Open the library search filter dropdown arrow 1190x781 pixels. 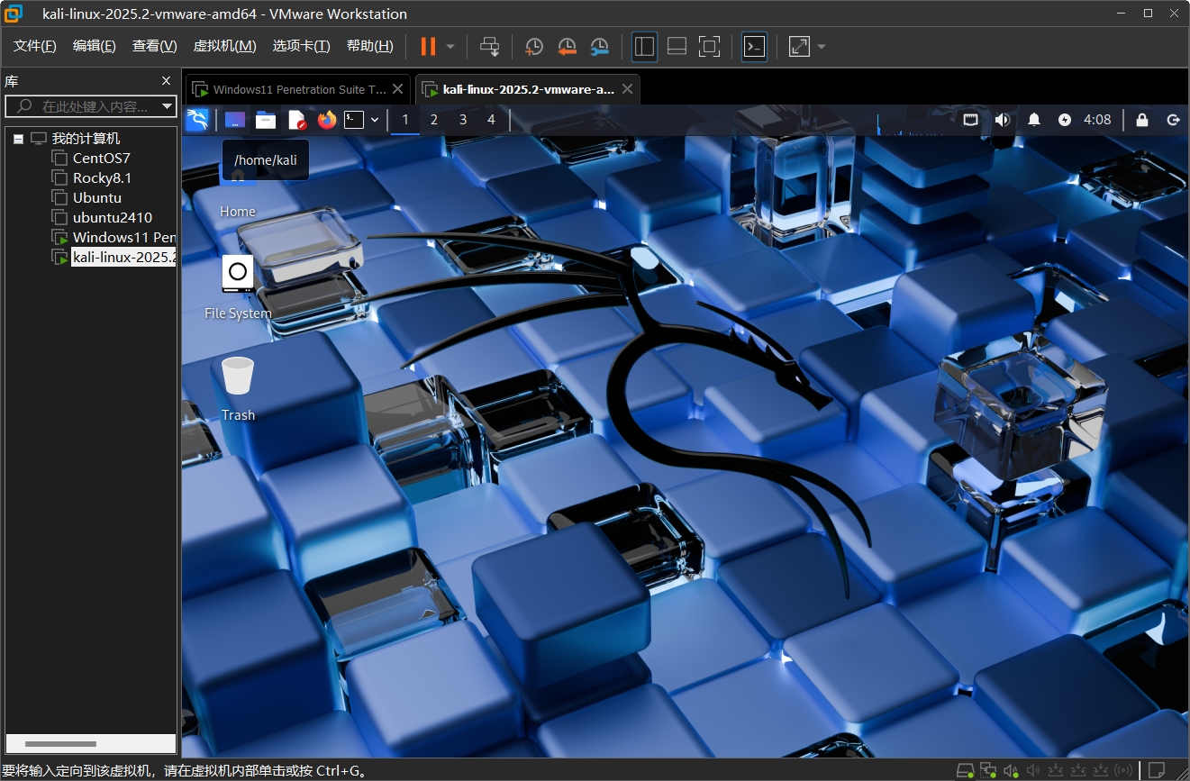point(168,106)
